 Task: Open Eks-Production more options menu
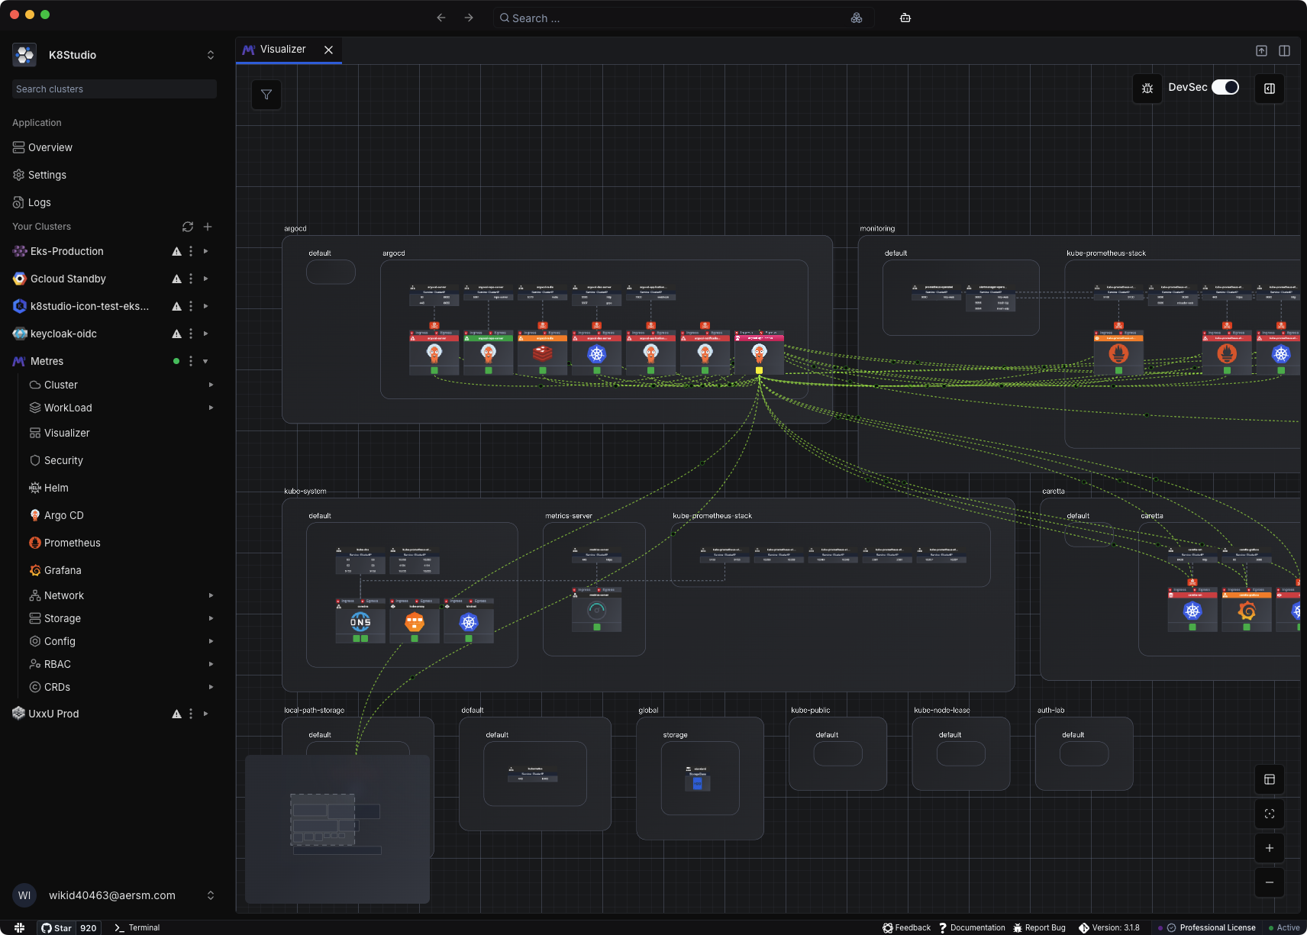click(x=191, y=251)
